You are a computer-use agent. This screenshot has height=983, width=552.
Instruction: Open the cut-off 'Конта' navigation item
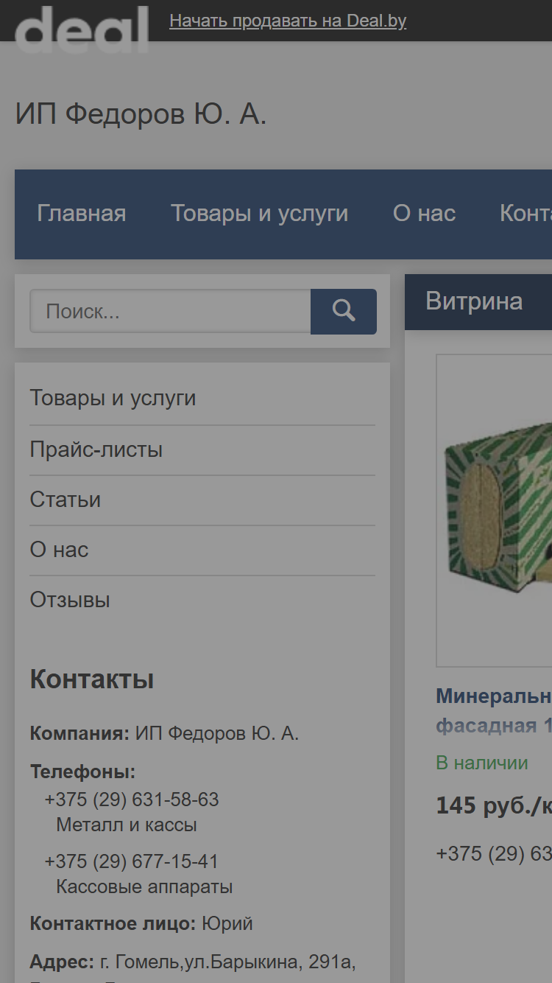(x=526, y=214)
